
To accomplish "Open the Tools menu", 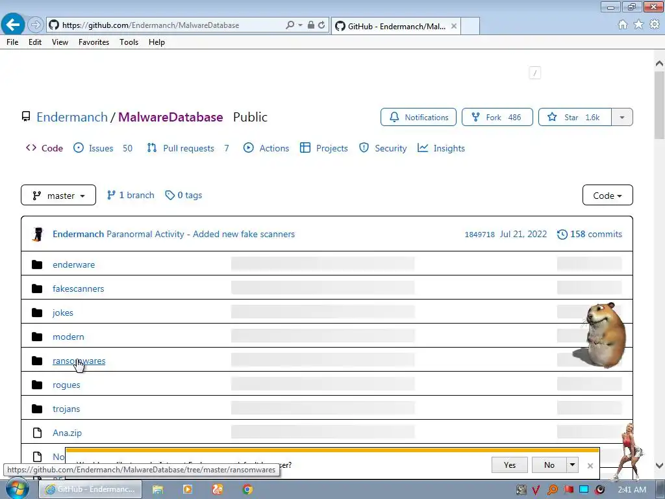I will point(129,42).
